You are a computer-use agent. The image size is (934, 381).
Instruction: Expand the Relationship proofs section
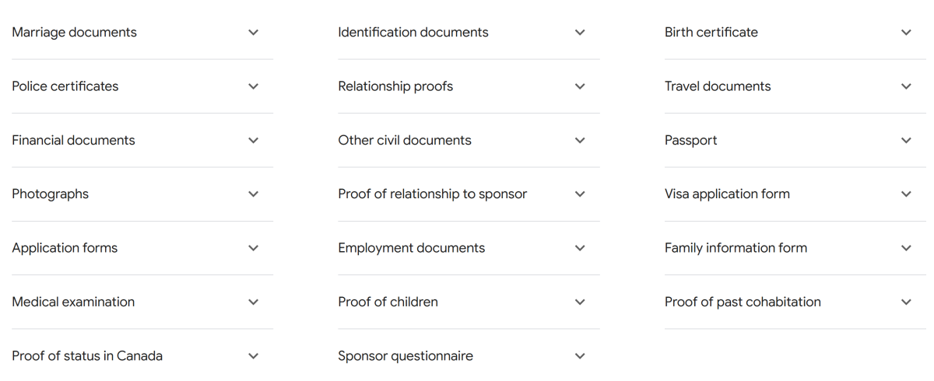pos(469,86)
